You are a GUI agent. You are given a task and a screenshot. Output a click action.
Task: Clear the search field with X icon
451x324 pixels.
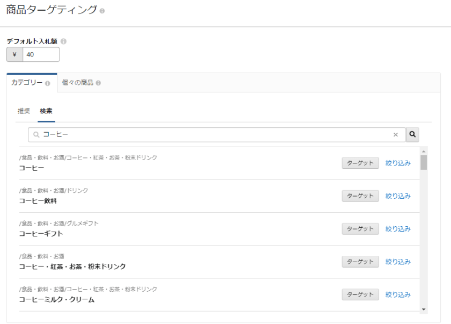click(x=396, y=135)
